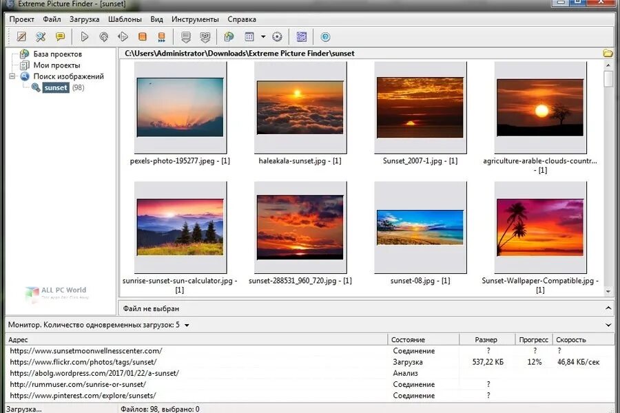Open project database globe toolbar icon
Image resolution: width=620 pixels, height=413 pixels.
click(x=229, y=36)
